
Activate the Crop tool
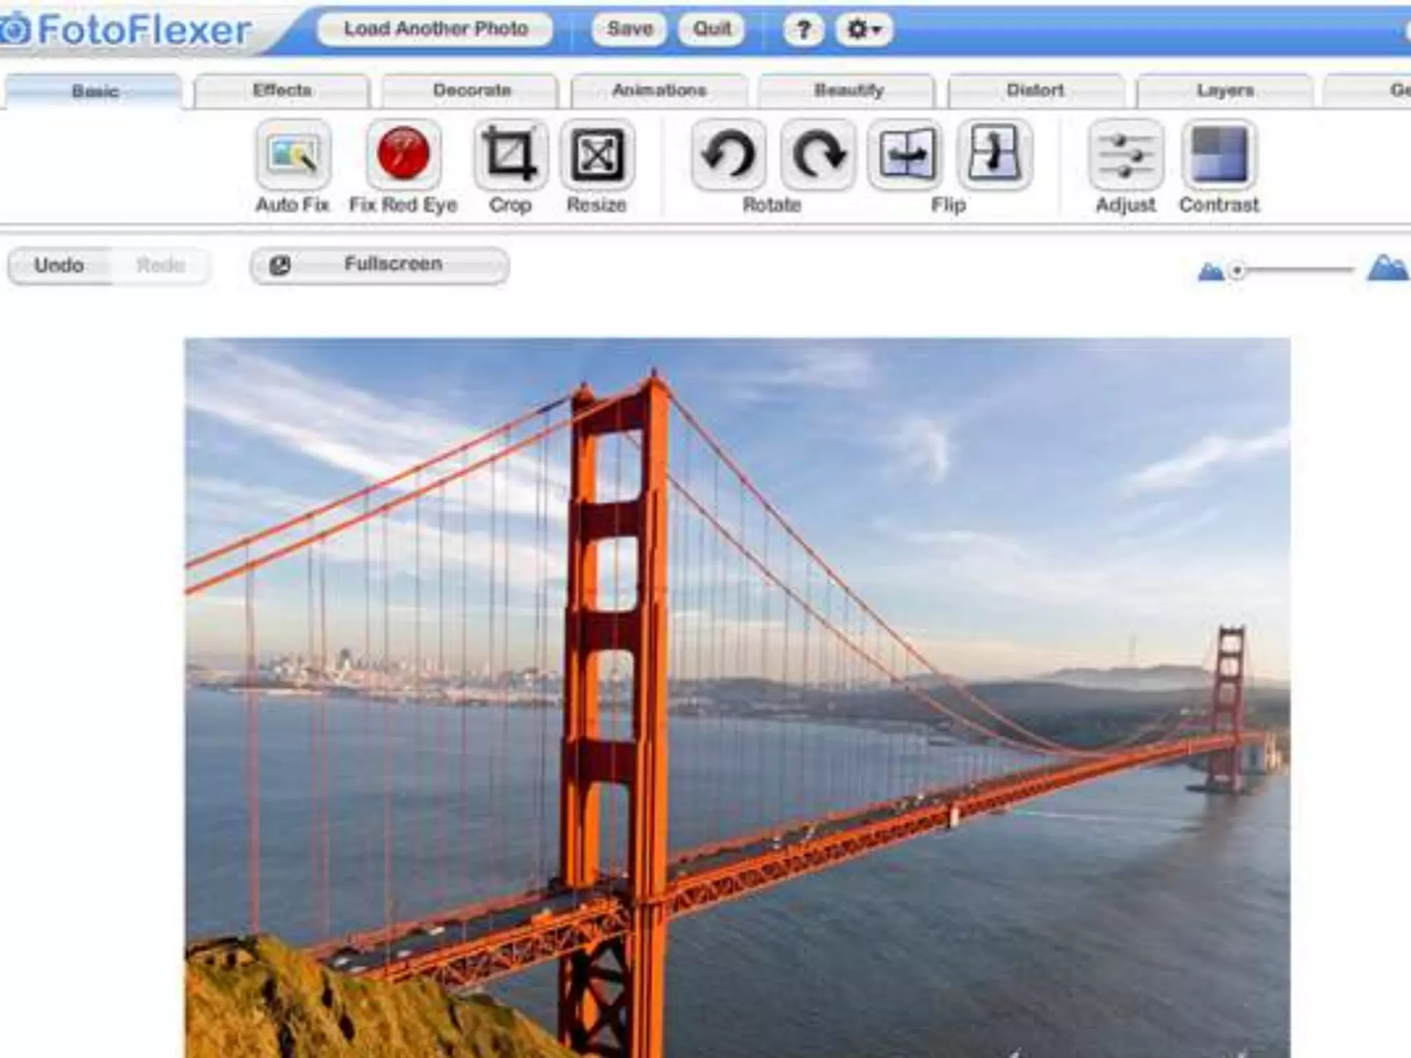click(511, 154)
